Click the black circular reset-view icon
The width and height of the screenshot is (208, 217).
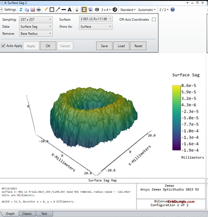point(115,10)
